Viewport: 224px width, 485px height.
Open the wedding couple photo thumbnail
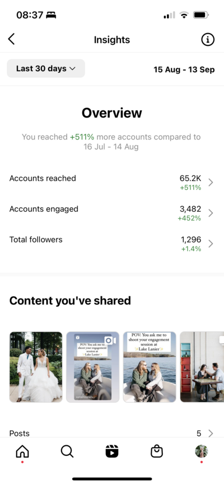pos(36,367)
